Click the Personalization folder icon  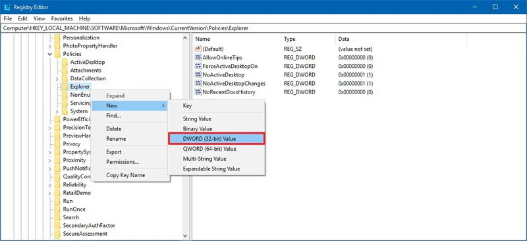tap(57, 38)
